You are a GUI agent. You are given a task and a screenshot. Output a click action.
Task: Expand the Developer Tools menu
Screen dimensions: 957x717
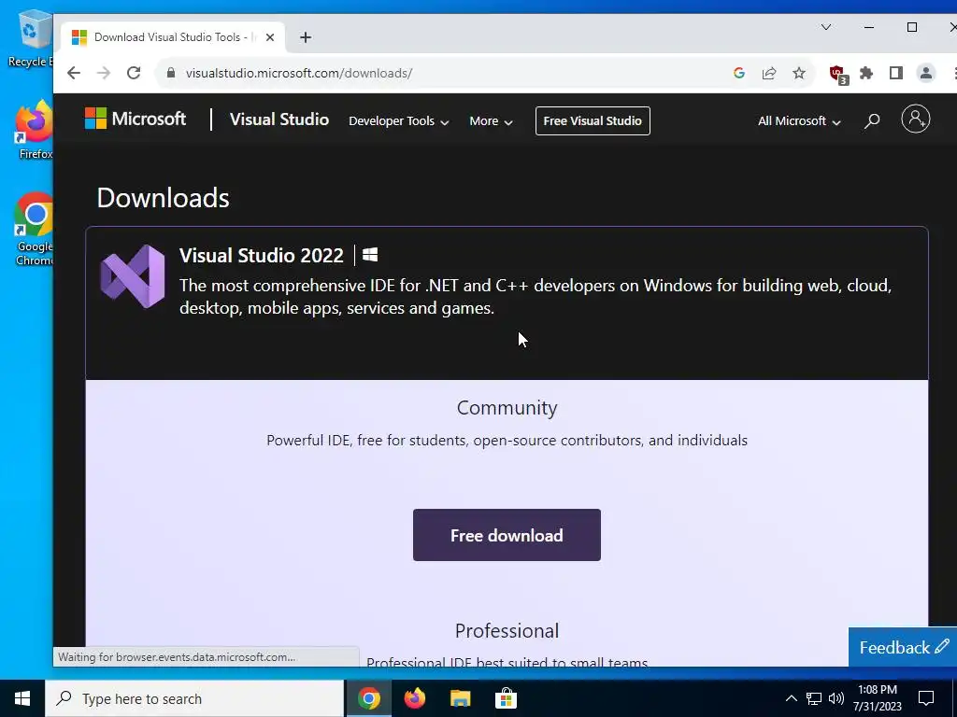pos(398,120)
